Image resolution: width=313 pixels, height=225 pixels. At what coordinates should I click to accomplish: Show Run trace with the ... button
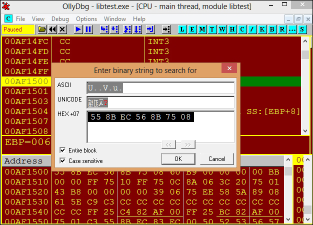point(292,29)
